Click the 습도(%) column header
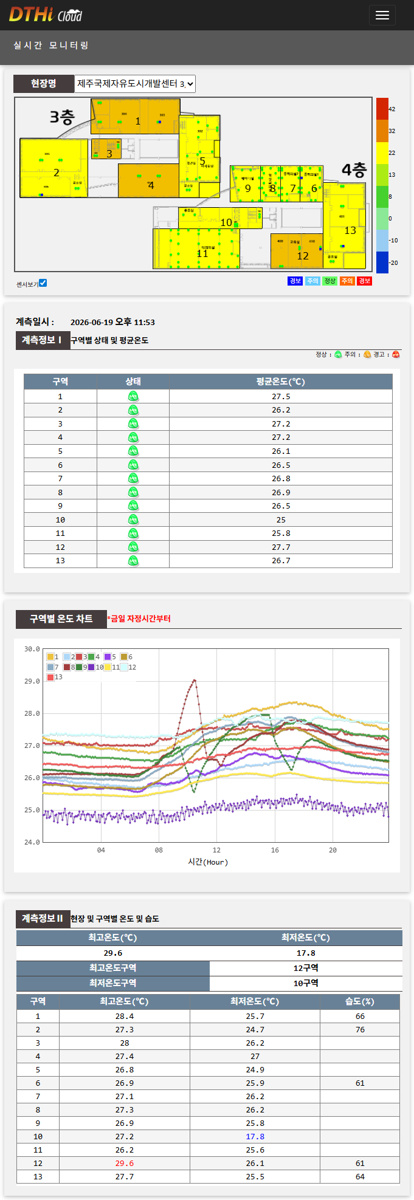This screenshot has width=414, height=1200. 360,1001
